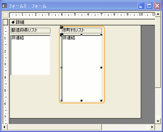
Task: Click the bottom-right sizing handle of list box
Action: coord(101,101)
